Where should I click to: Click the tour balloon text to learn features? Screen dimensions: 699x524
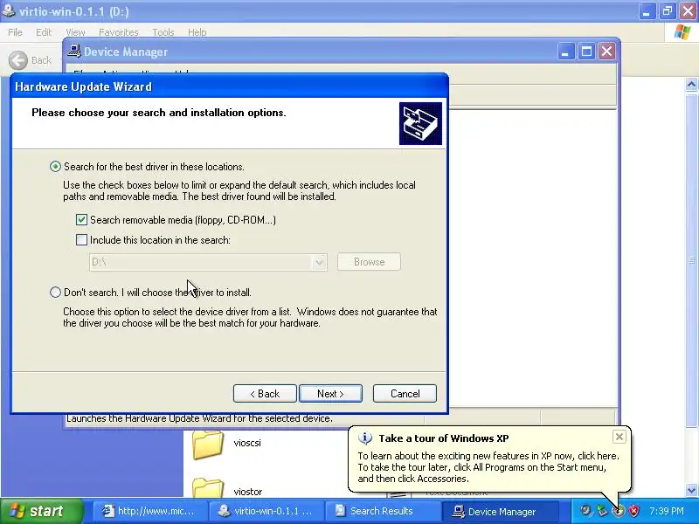[x=488, y=467]
